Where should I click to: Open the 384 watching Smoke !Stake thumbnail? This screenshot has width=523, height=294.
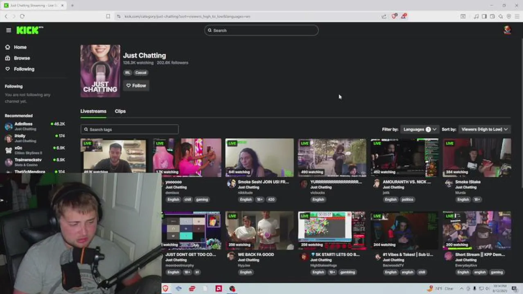click(477, 158)
